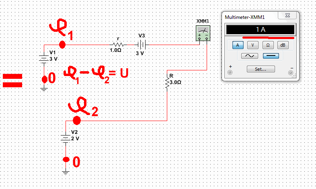Select AC sine wave signal mode
The image size is (316, 189).
pos(249,56)
